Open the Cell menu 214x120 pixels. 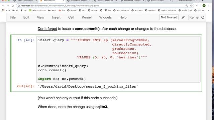click(x=71, y=17)
